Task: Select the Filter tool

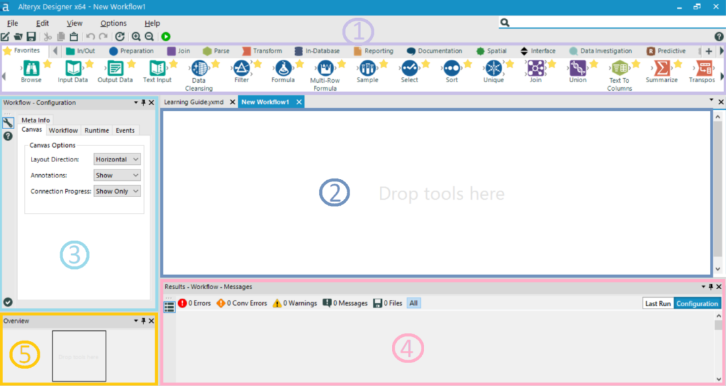Action: click(x=241, y=69)
